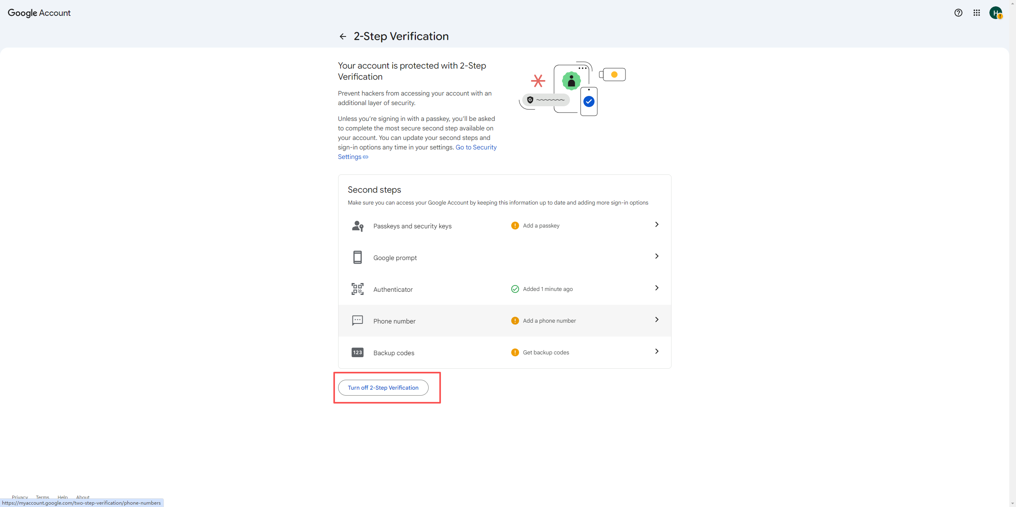This screenshot has height=507, width=1016.
Task: Click Turn off 2-Step Verification button
Action: [x=383, y=388]
